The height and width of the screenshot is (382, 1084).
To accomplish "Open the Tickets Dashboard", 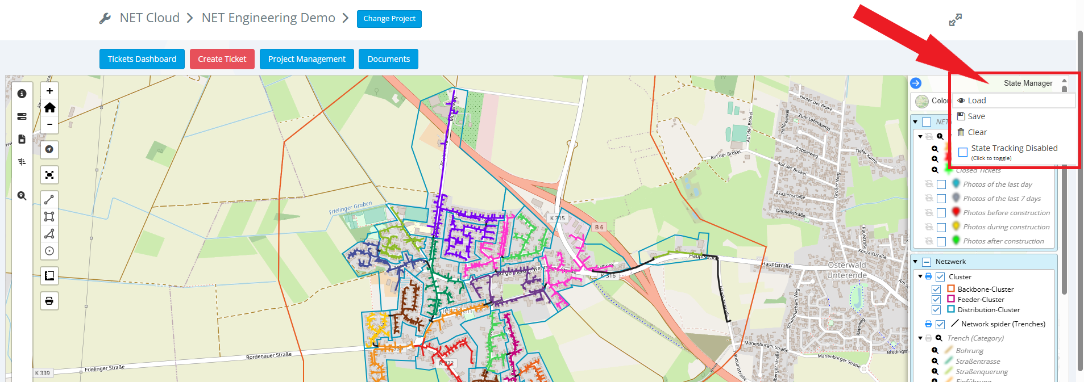I will point(142,59).
